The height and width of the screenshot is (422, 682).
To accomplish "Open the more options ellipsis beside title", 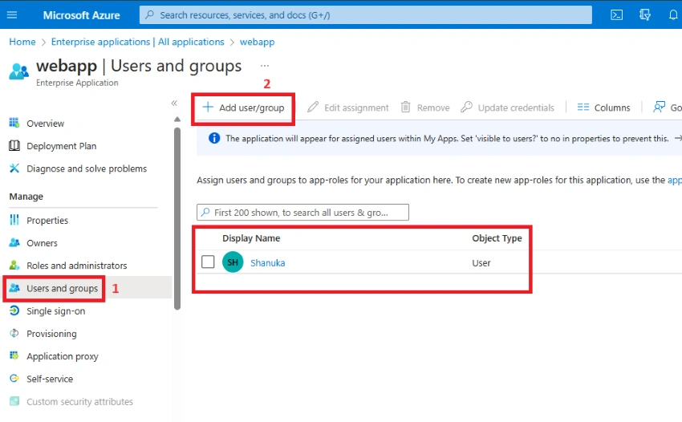I will click(x=265, y=66).
